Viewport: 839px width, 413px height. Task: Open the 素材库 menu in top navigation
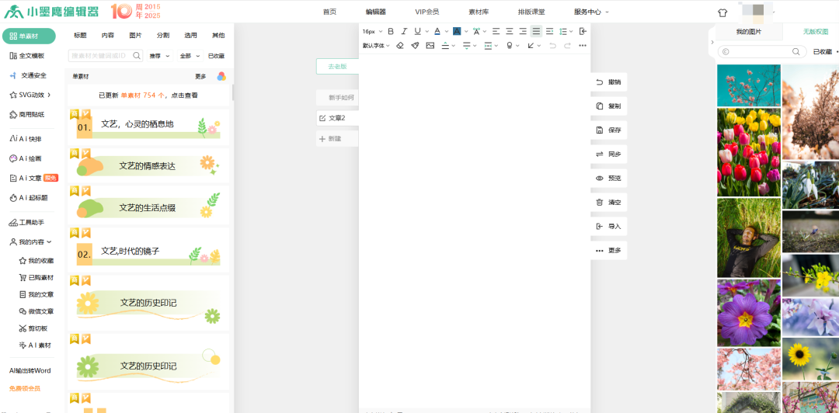[479, 12]
